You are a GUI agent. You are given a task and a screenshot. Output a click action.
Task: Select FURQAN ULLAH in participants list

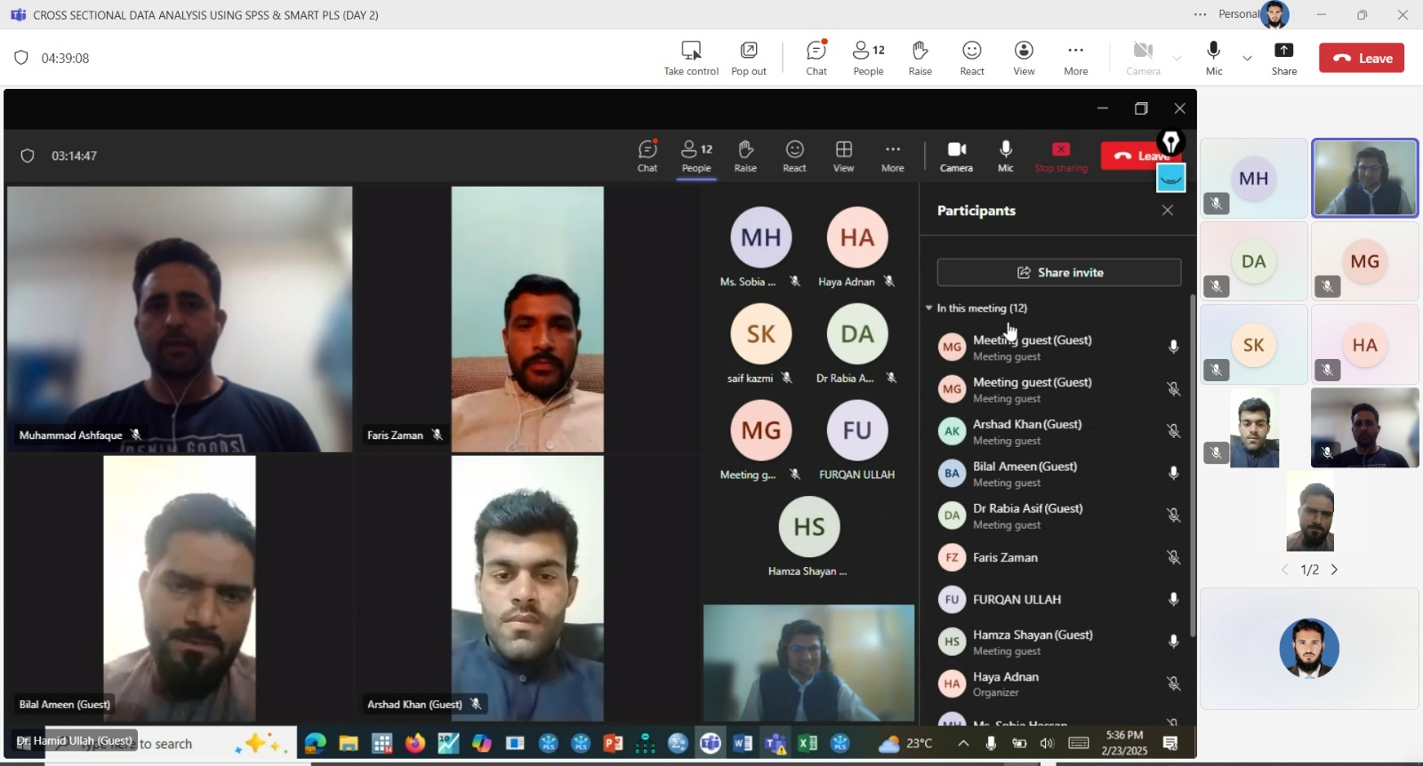tap(1017, 599)
